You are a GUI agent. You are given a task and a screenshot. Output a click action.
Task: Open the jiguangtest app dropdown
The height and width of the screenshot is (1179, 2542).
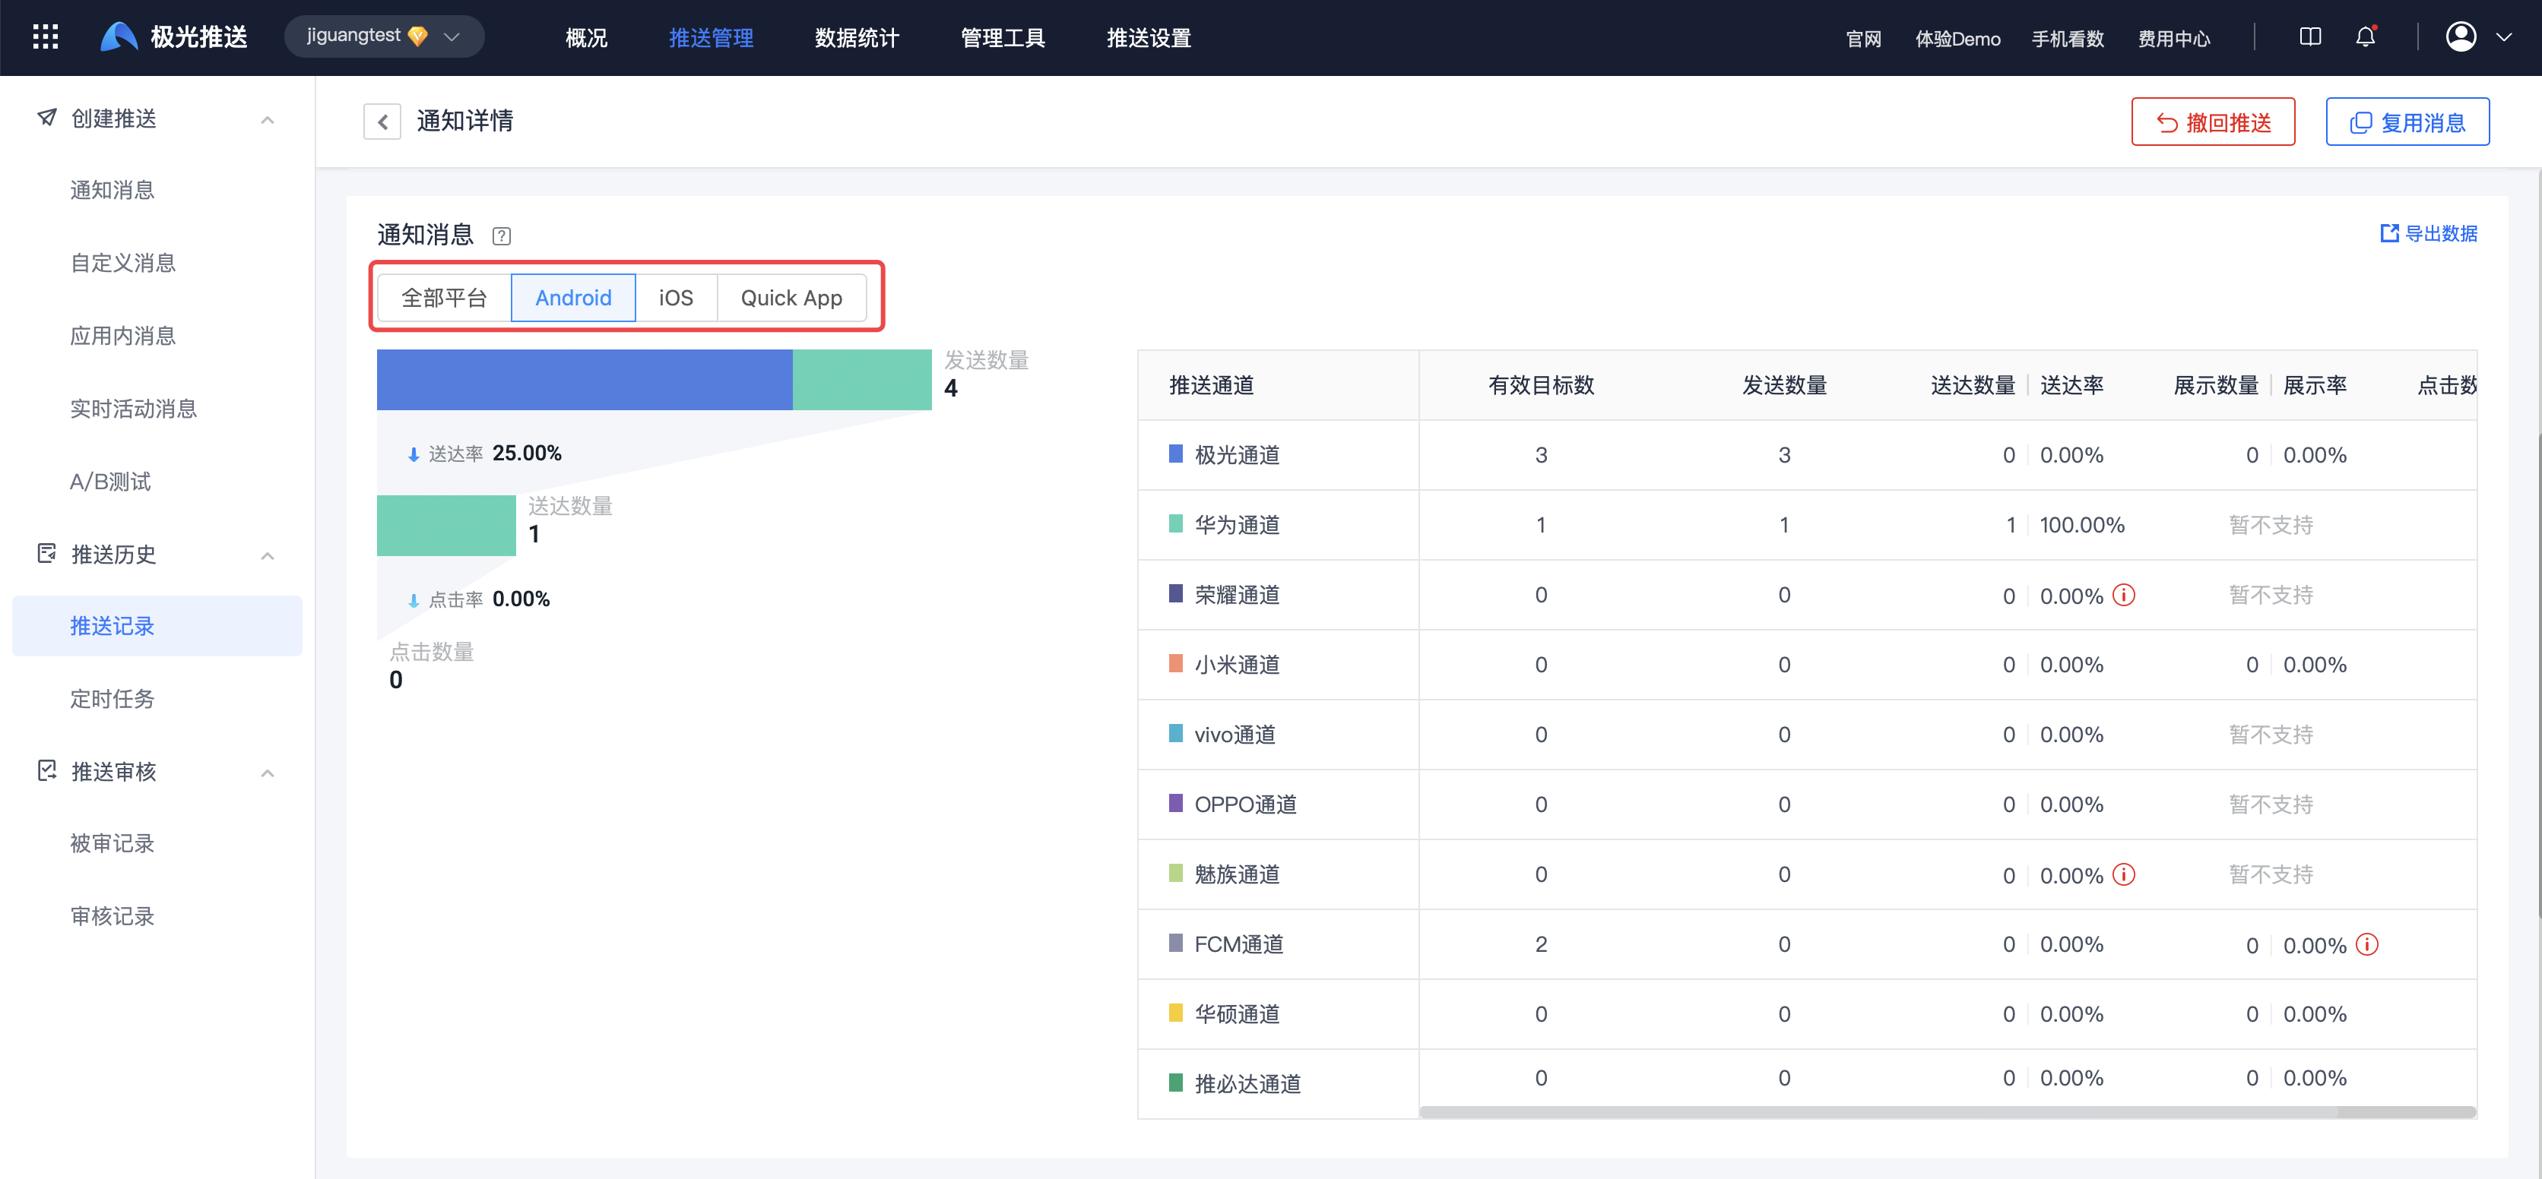(384, 36)
